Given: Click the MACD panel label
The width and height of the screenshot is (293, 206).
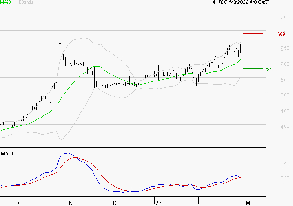Looking at the screenshot, I should pos(8,154).
